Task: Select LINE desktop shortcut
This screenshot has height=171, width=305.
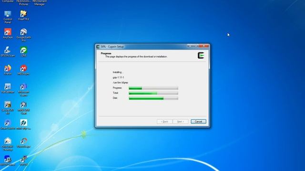Action: coord(23,52)
